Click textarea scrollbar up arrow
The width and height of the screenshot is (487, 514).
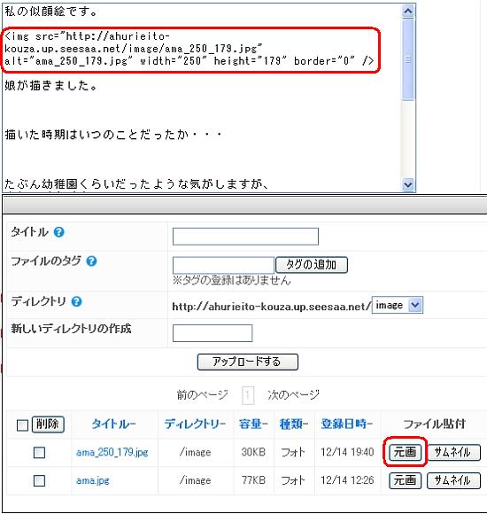[407, 12]
